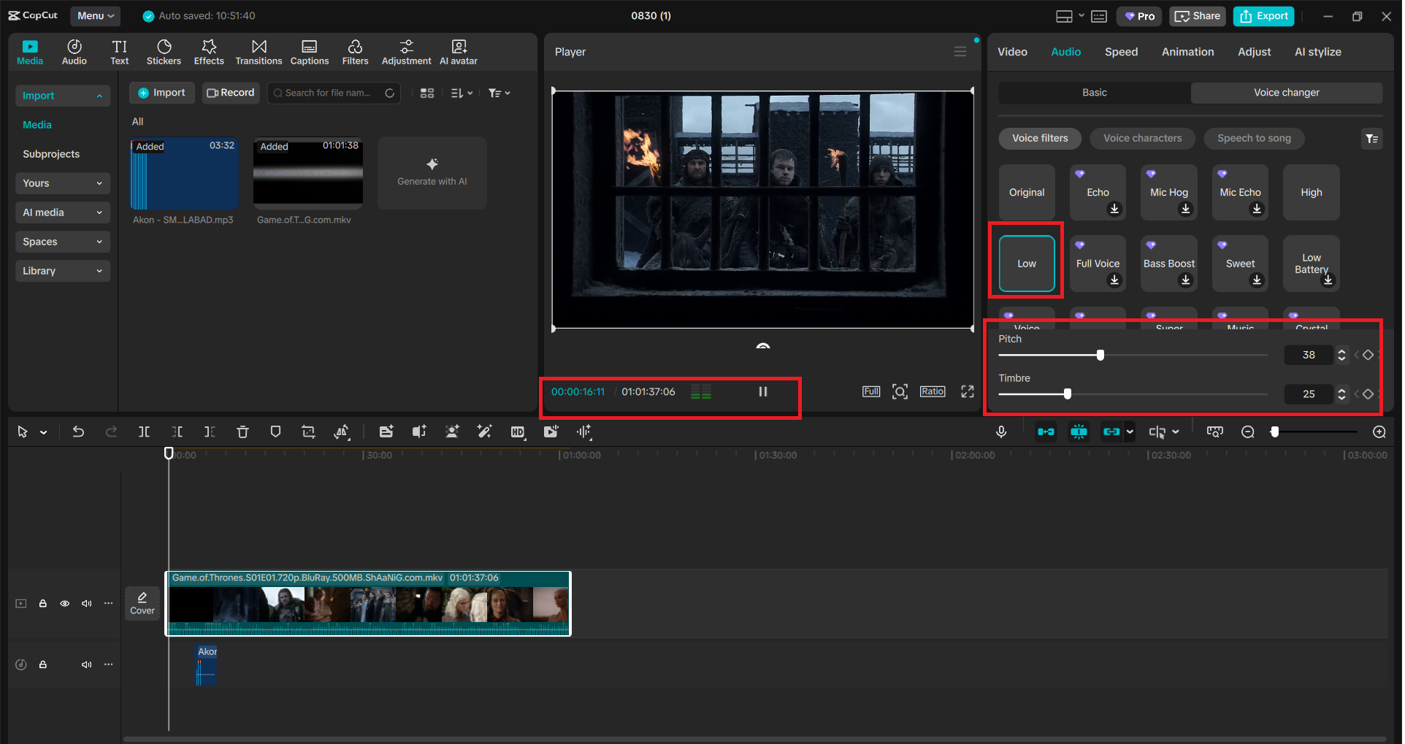The image size is (1405, 744).
Task: Open the media filter dropdown
Action: [499, 93]
